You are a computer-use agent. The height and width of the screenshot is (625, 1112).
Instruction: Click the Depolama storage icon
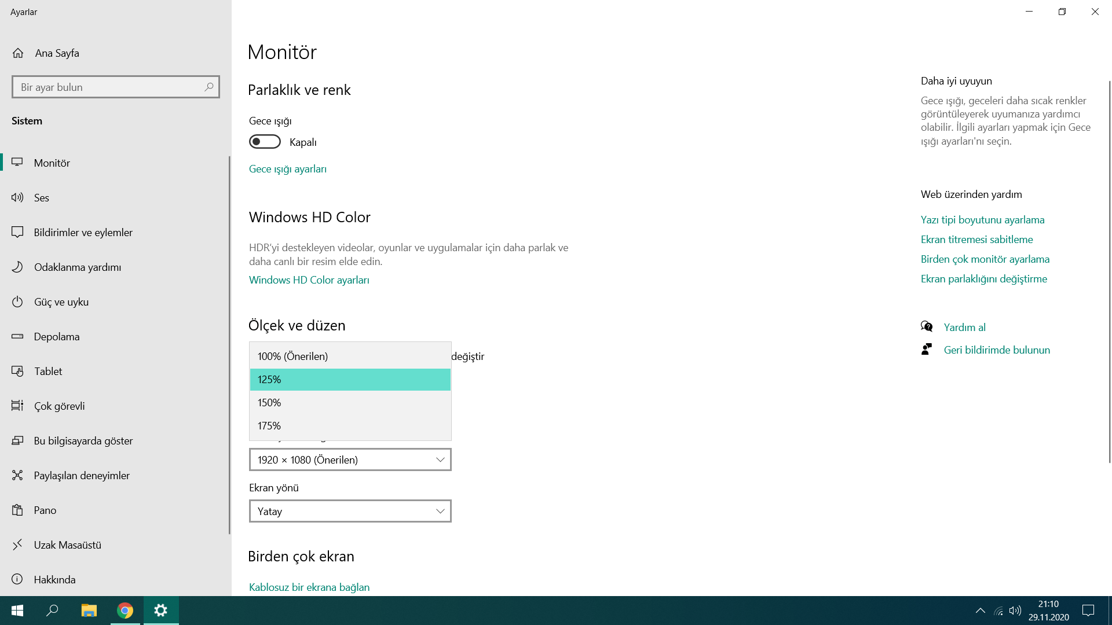17,336
